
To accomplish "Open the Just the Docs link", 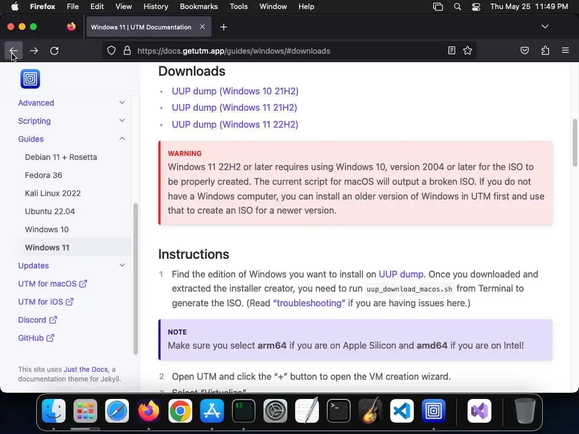I will point(86,370).
